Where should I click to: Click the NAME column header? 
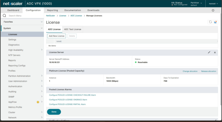pyautogui.click(x=59, y=42)
